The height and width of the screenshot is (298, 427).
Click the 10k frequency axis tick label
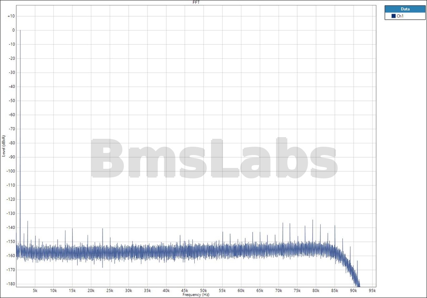point(53,290)
